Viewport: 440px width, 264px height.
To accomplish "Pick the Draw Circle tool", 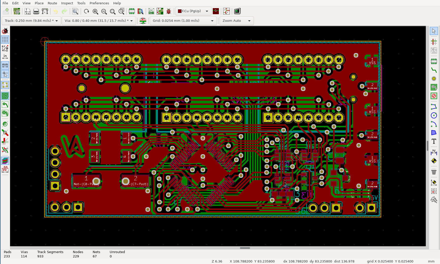I will (x=434, y=115).
